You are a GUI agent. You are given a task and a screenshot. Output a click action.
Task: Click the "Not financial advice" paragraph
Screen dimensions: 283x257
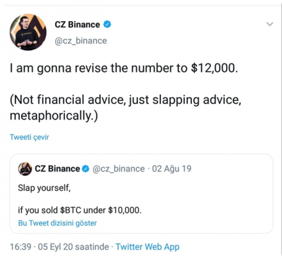[x=125, y=107]
